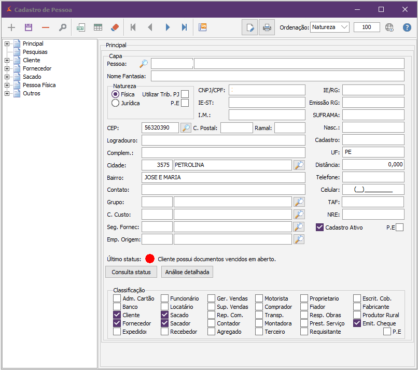Enable the Funcionário classification checkbox
The image size is (418, 370).
(x=164, y=298)
